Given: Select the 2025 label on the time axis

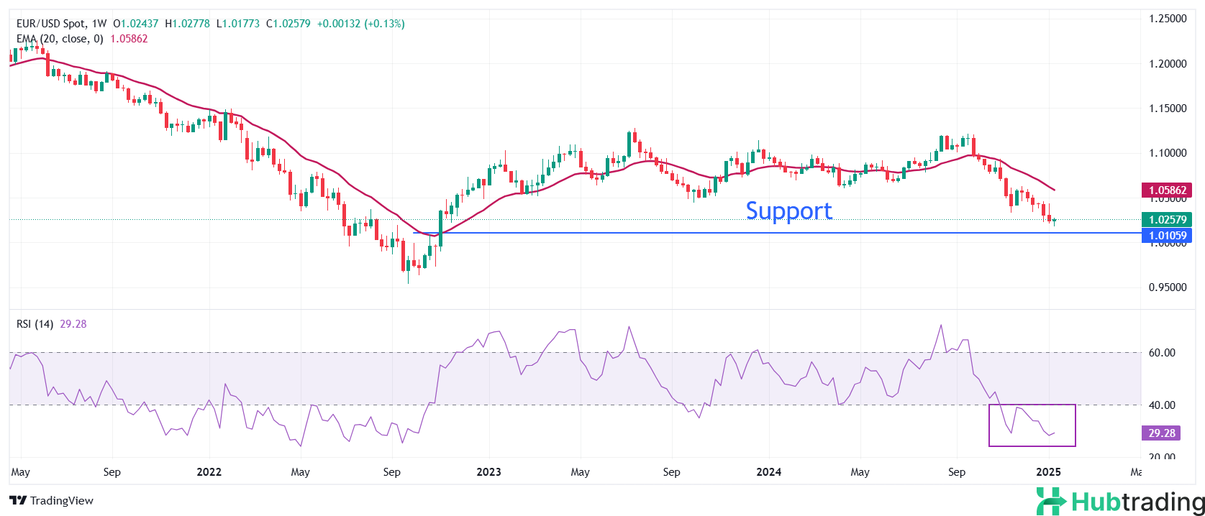Looking at the screenshot, I should pos(1048,472).
